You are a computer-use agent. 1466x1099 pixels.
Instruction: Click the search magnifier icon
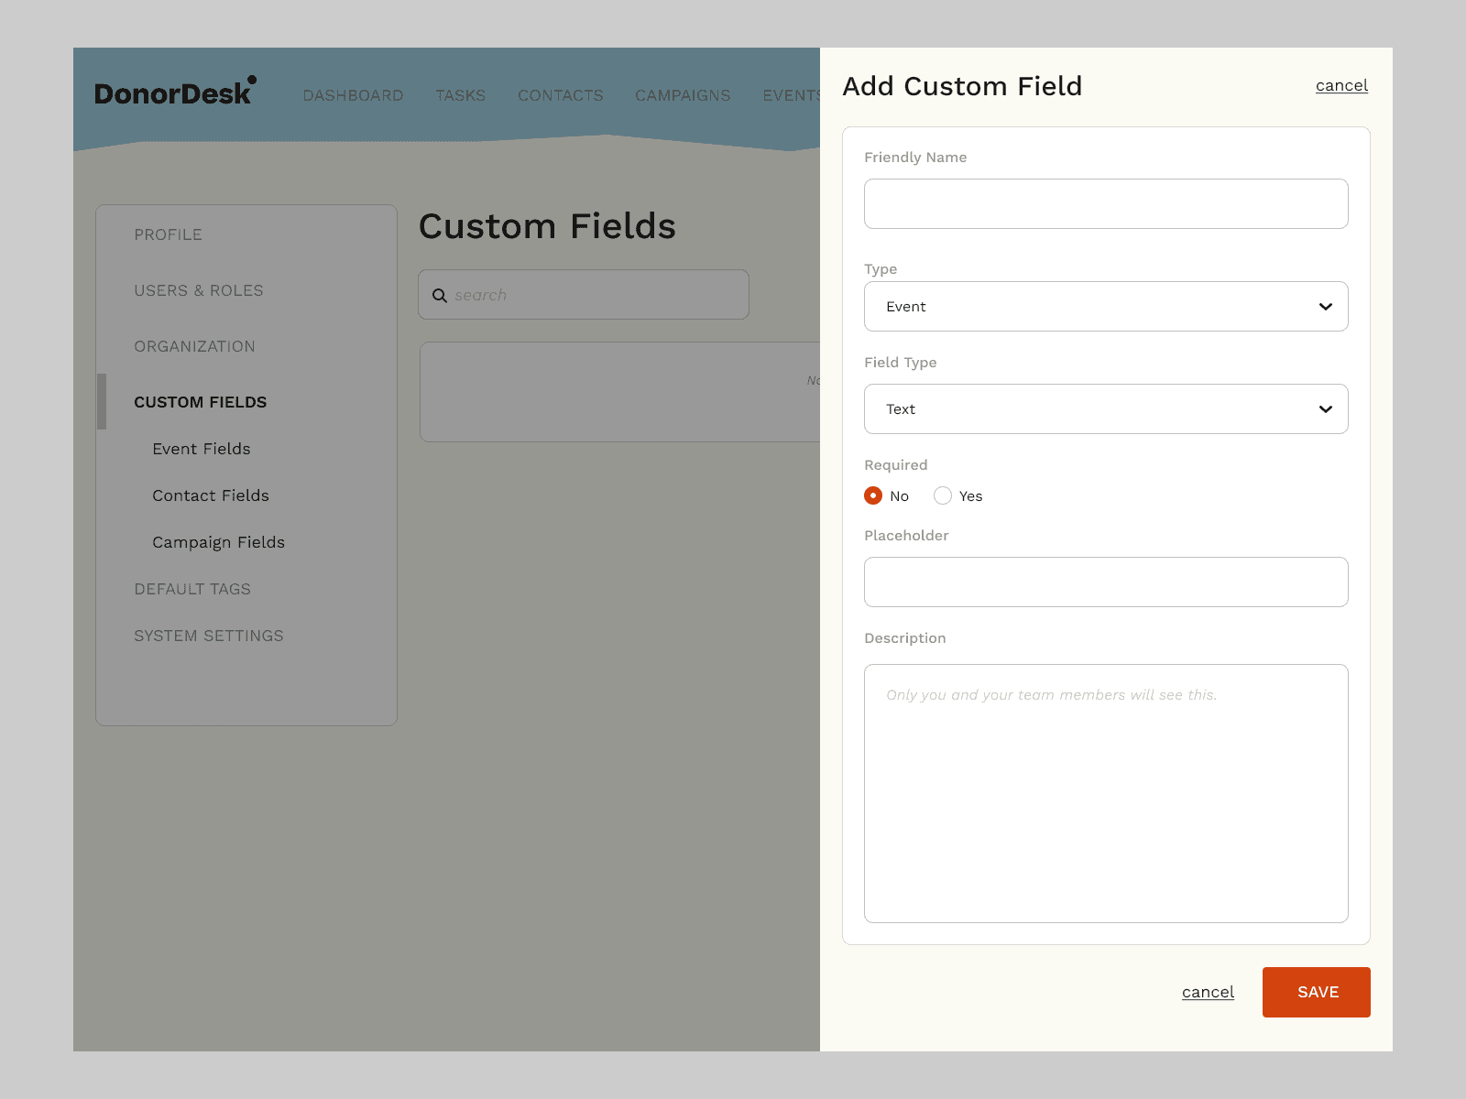(440, 295)
